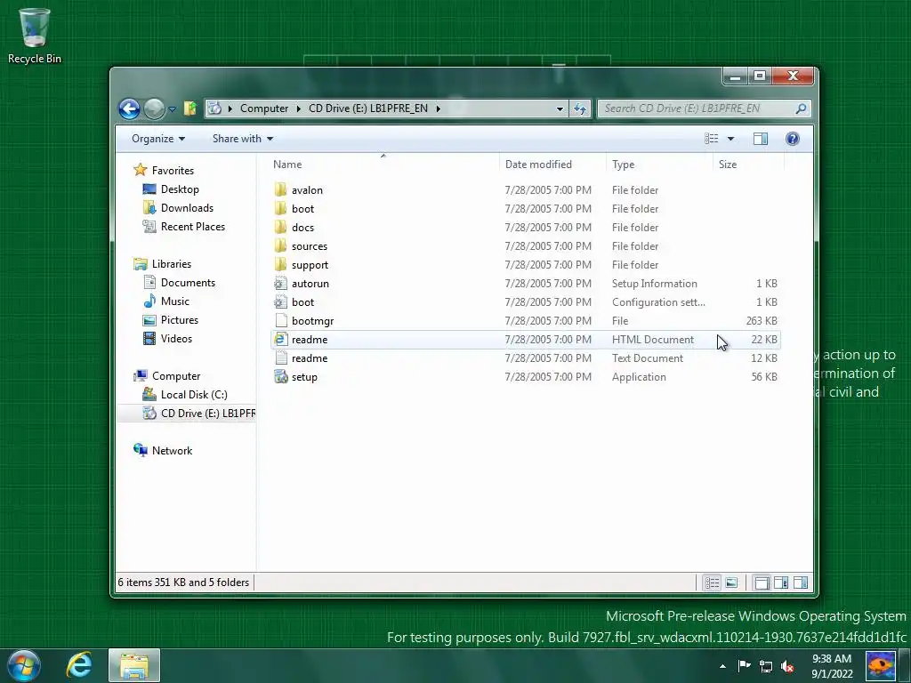Toggle the preview pane button in toolbar
This screenshot has width=911, height=683.
click(x=761, y=139)
